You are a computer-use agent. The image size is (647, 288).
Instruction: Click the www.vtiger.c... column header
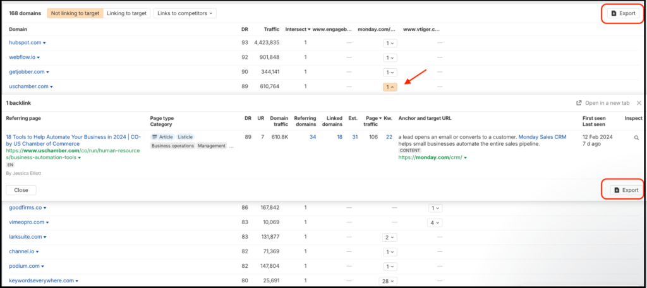(x=421, y=29)
